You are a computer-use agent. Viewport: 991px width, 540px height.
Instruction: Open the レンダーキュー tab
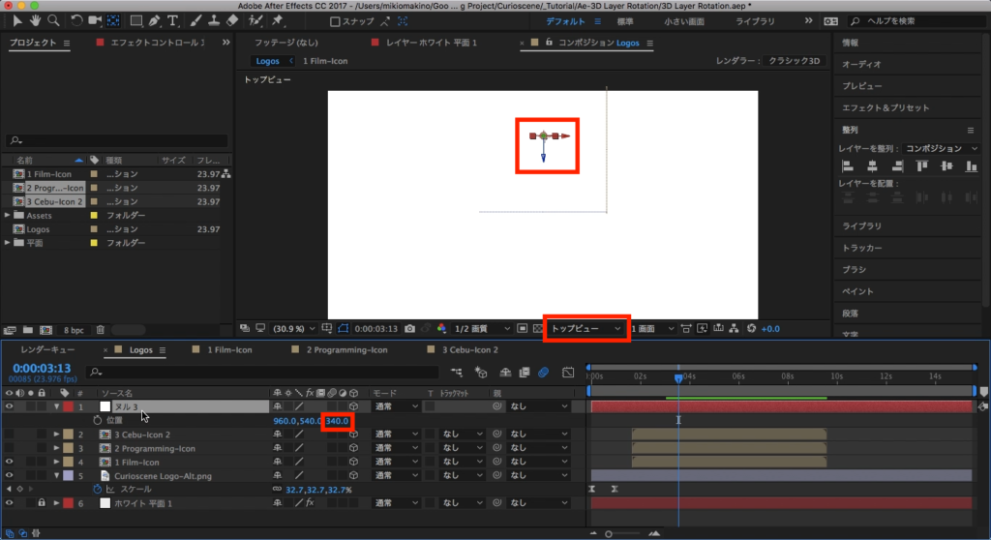click(x=48, y=349)
